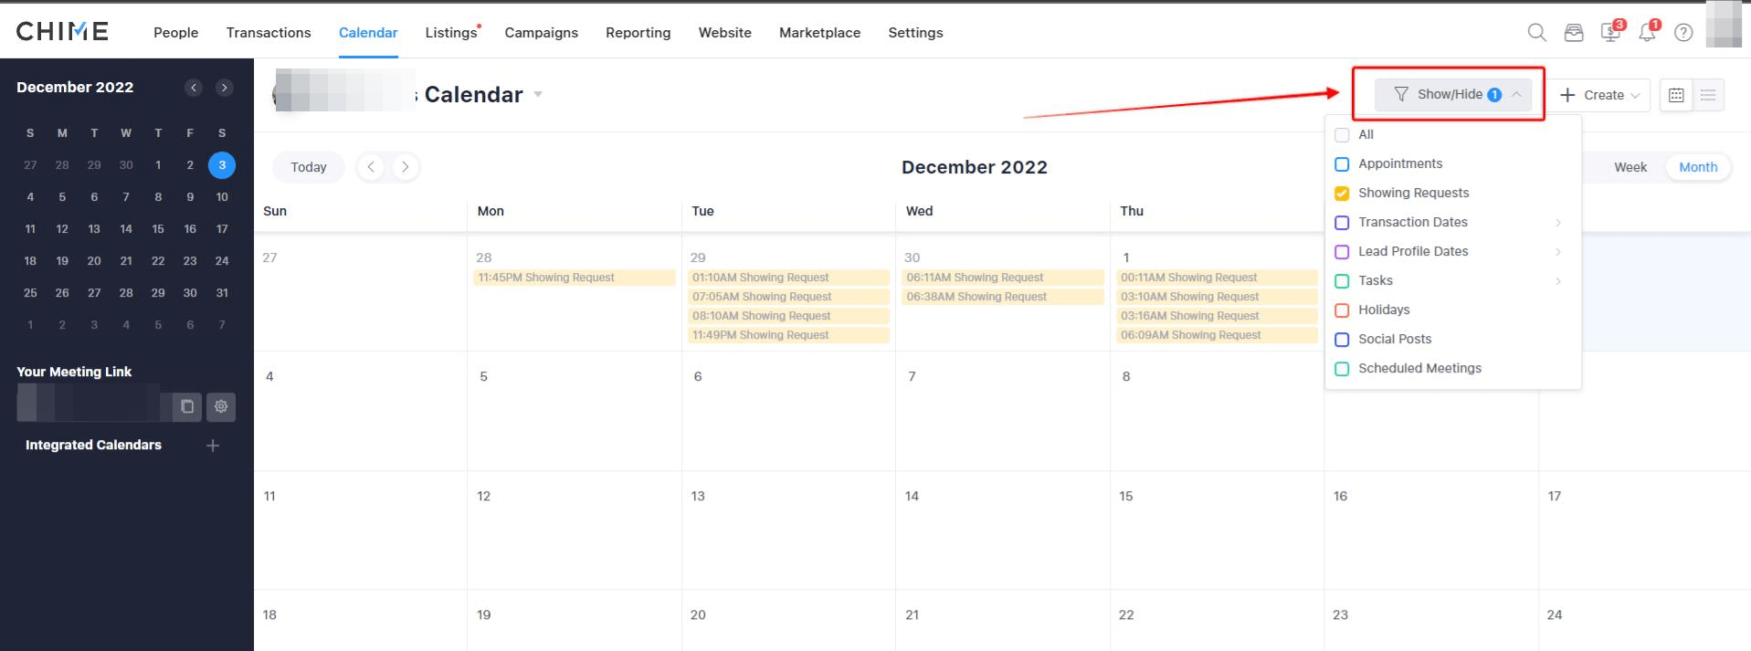Switch to calendar grid view icon

tap(1676, 94)
